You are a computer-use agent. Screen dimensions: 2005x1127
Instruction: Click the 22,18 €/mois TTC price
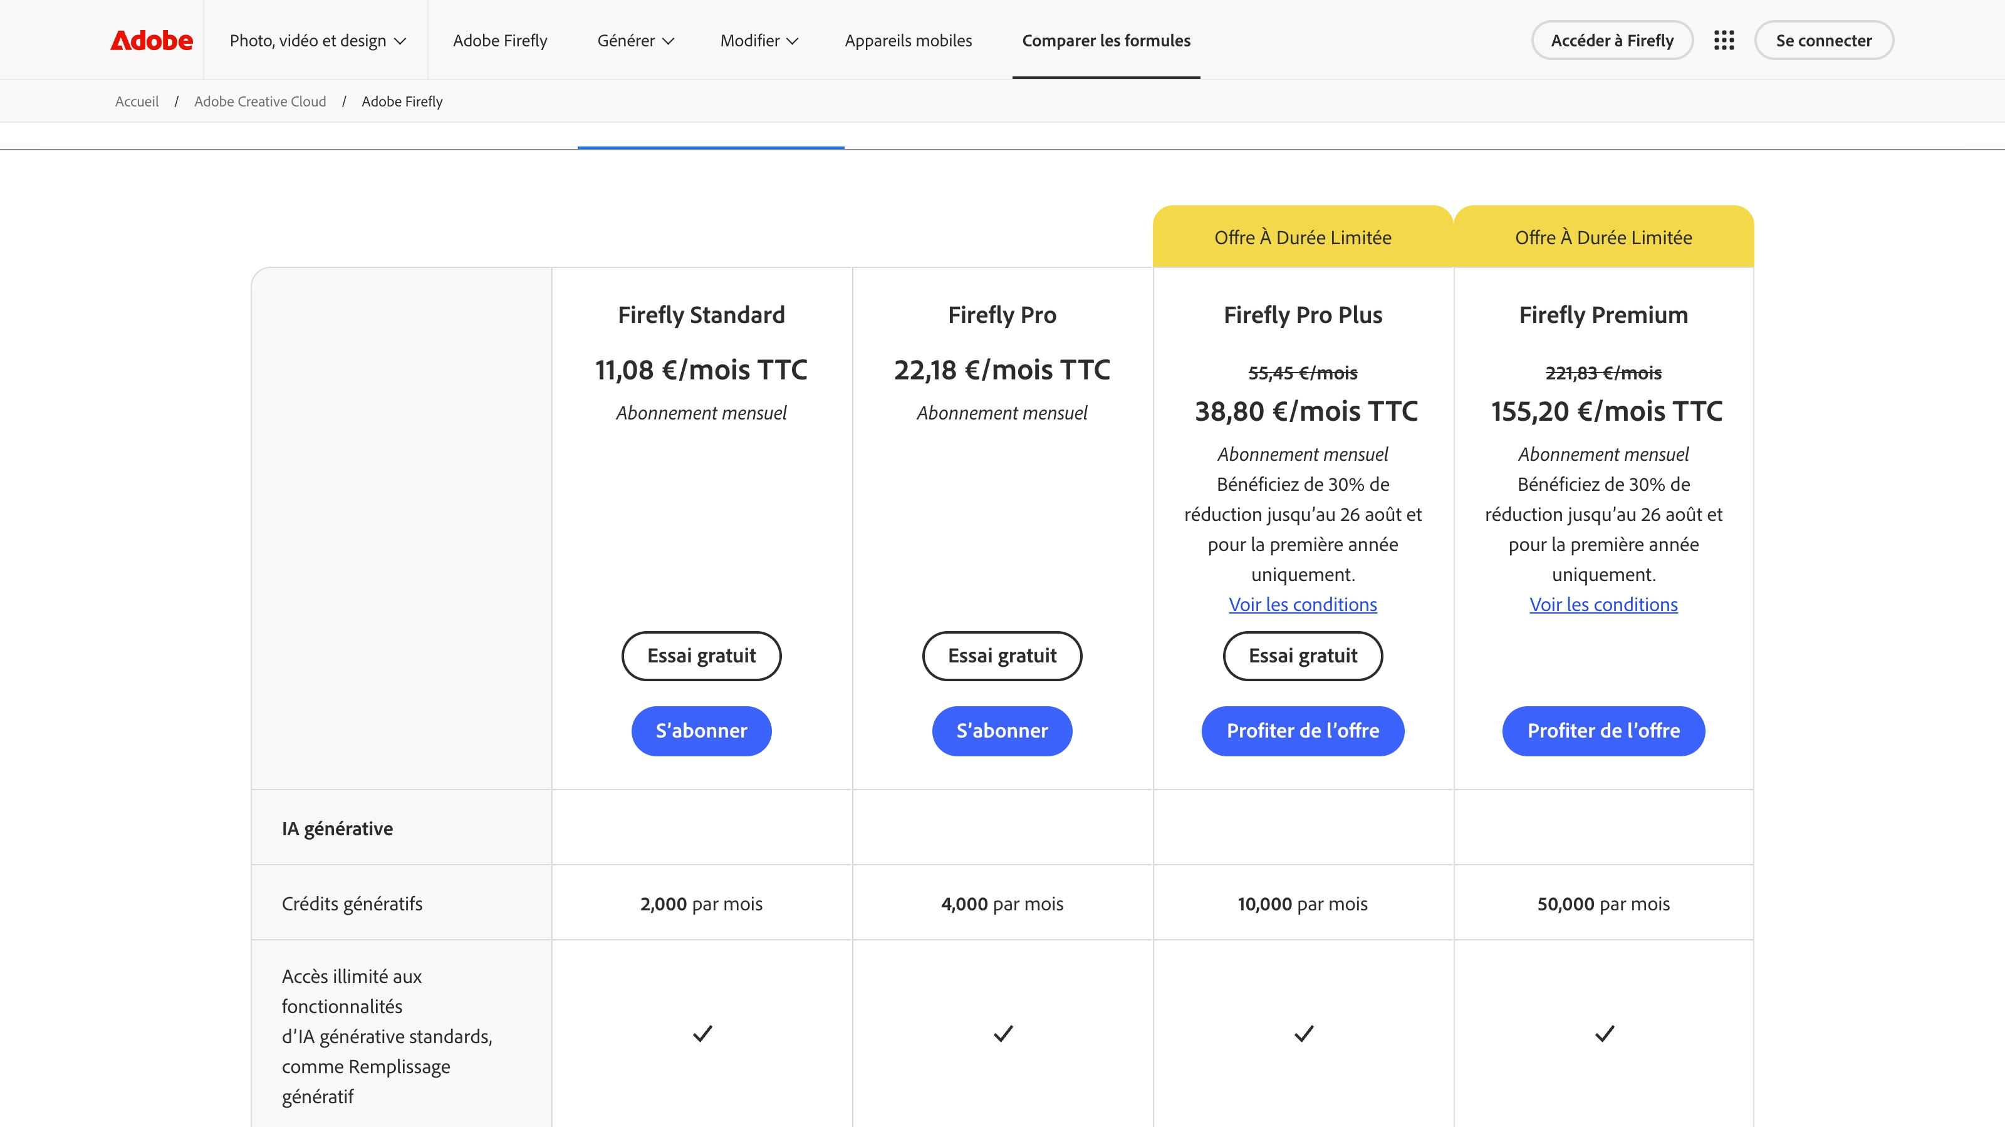(x=1002, y=370)
